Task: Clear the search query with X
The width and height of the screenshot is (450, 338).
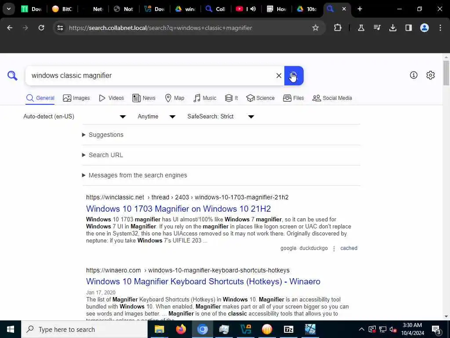Action: [x=279, y=76]
